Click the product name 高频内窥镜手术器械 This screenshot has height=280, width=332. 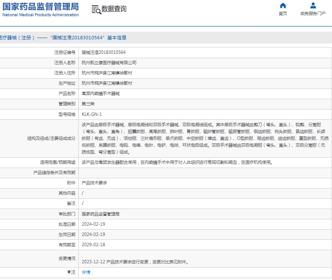pos(101,94)
